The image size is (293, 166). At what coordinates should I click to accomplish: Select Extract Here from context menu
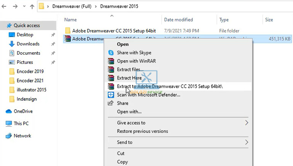click(x=129, y=78)
